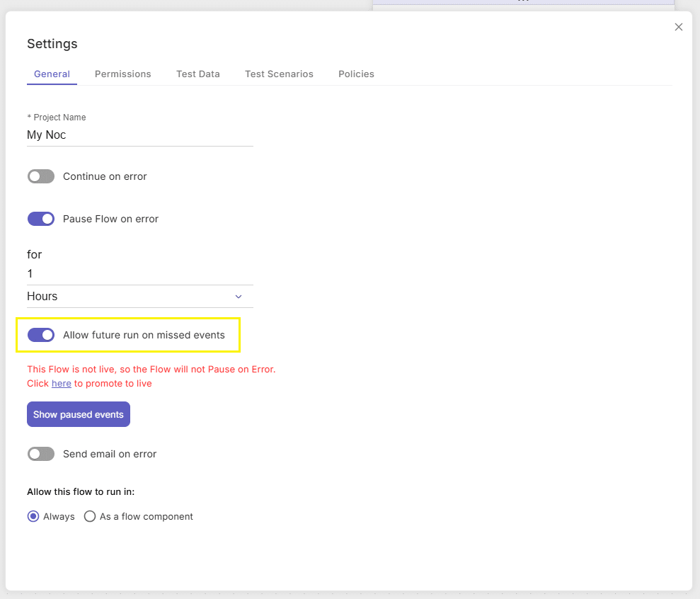Go to the Test Scenarios tab
The image size is (700, 599).
(x=279, y=74)
